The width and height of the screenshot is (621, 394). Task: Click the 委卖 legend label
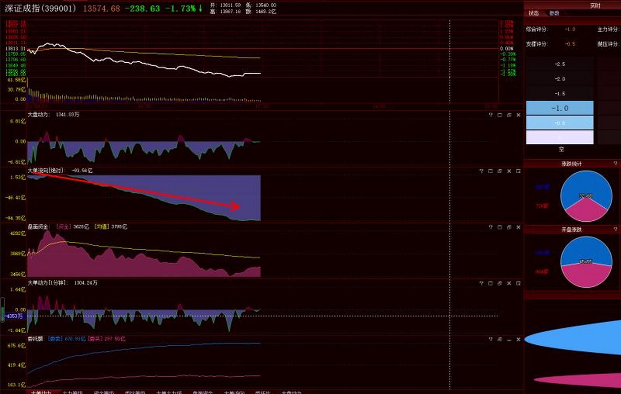pos(55,339)
